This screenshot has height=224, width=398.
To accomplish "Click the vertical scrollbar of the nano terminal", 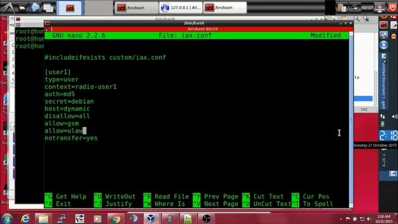I will 351,119.
